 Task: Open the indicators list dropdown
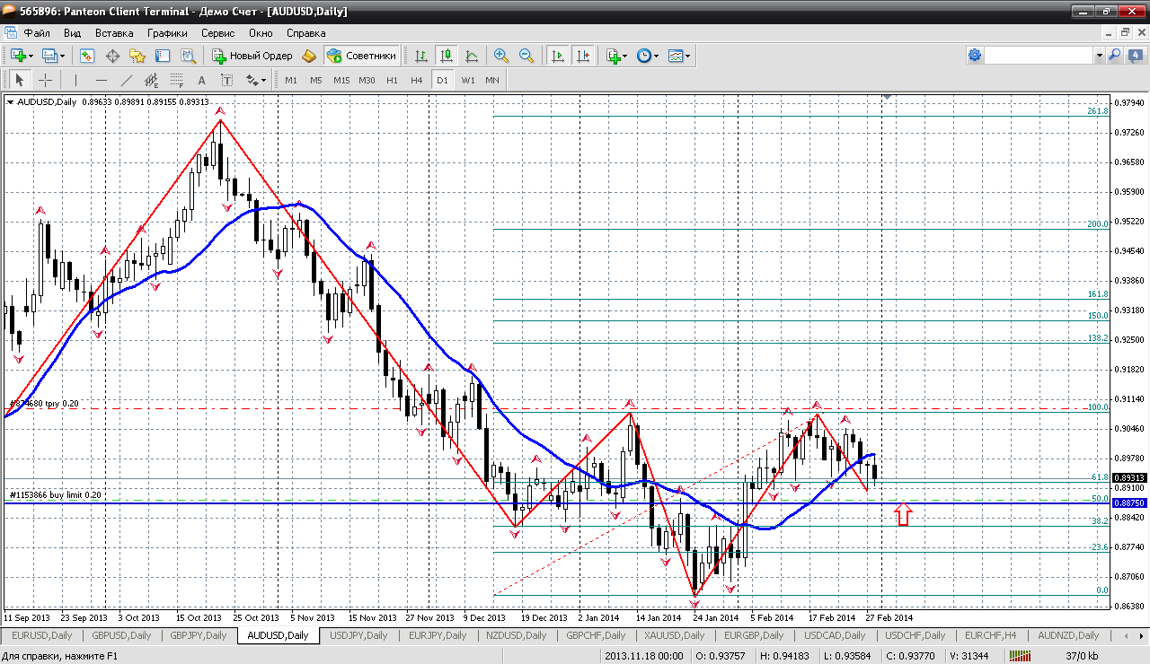tap(617, 56)
